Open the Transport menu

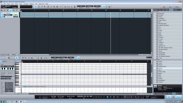point(26,4)
